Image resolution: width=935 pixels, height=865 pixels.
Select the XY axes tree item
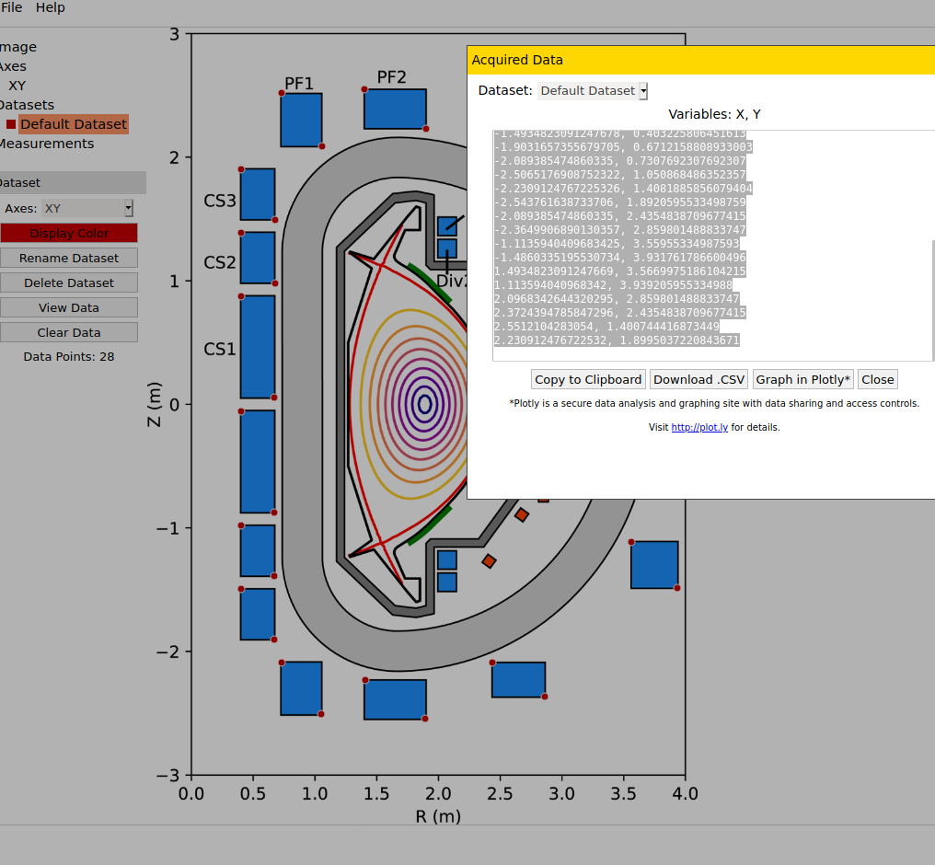pyautogui.click(x=17, y=86)
